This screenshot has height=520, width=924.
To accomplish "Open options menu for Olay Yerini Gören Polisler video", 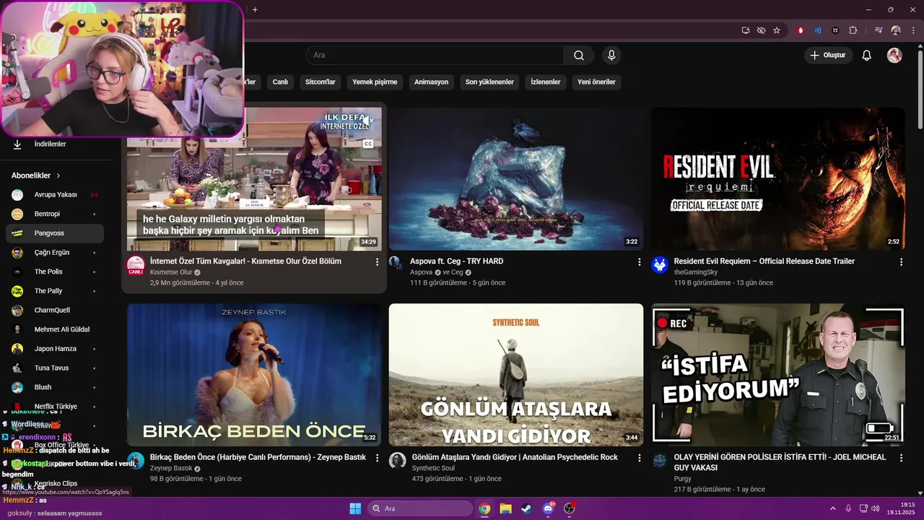I will click(x=901, y=457).
